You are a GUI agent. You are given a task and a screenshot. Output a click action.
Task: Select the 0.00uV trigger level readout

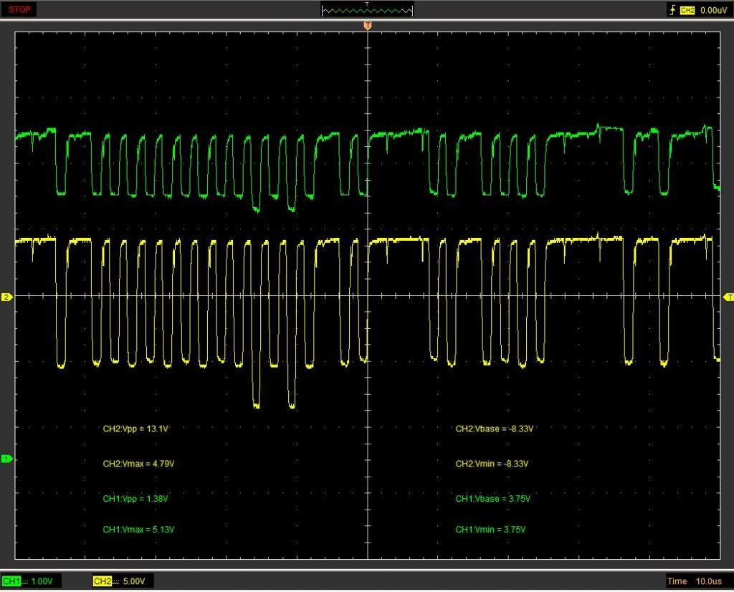coord(712,10)
